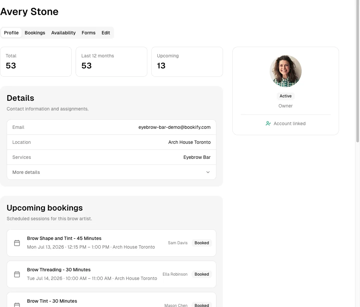Image resolution: width=360 pixels, height=307 pixels.
Task: Open the Brow Threading - 30 Minutes booking
Action: (x=111, y=274)
